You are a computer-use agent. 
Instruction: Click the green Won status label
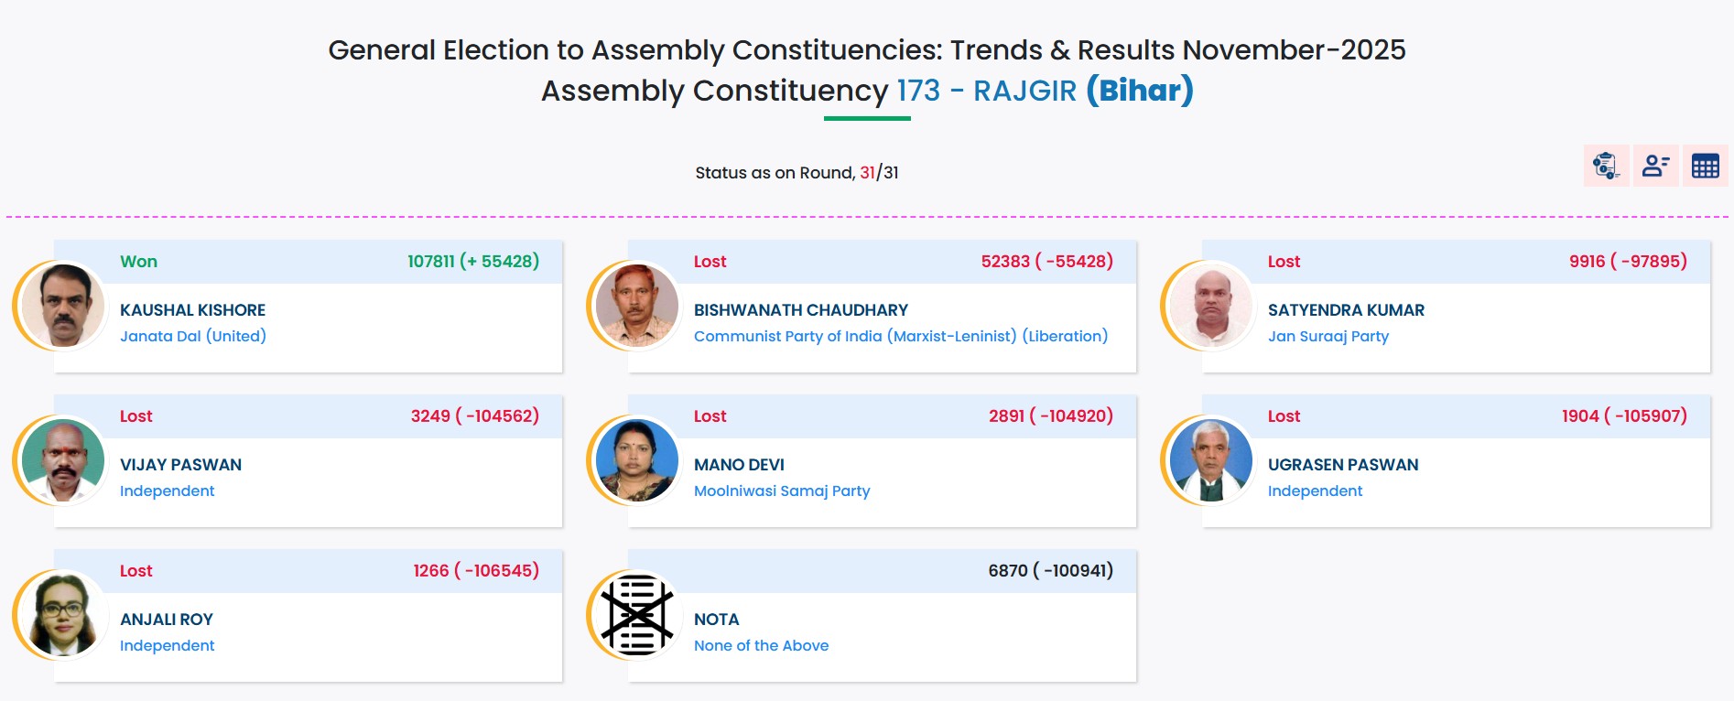[x=138, y=262]
